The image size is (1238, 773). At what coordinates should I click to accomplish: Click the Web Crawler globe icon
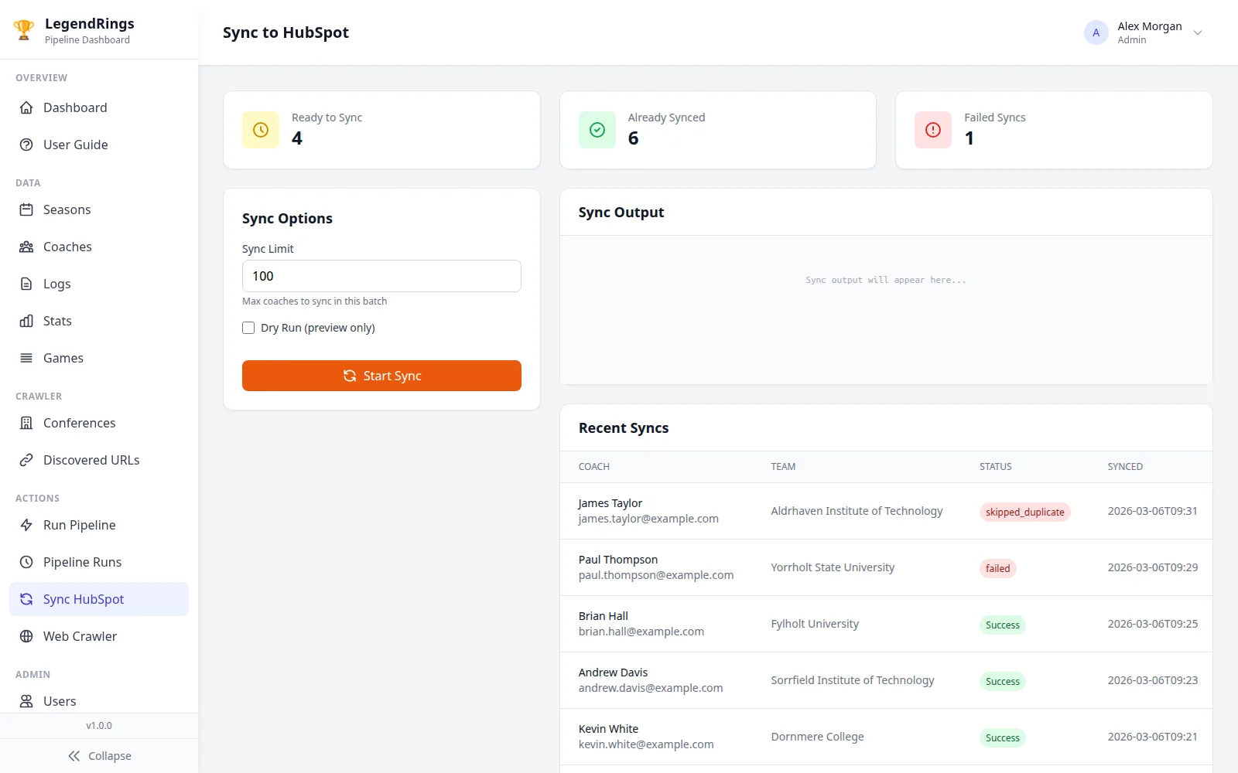click(x=26, y=636)
